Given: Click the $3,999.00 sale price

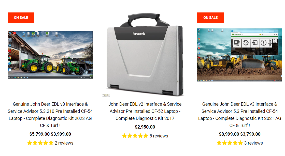Looking at the screenshot, I should 61,134.
